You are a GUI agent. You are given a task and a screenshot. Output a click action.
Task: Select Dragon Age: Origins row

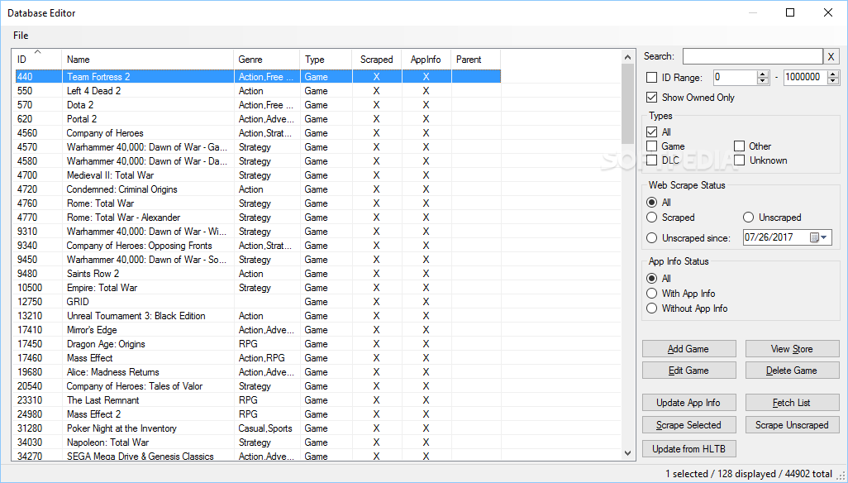coord(257,344)
